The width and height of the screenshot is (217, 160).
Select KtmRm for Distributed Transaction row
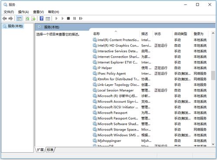(x=150, y=79)
